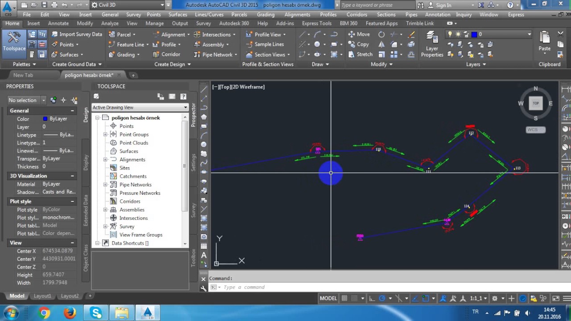Select the Circle tool in Draw panel
571x321 pixels.
click(x=317, y=45)
